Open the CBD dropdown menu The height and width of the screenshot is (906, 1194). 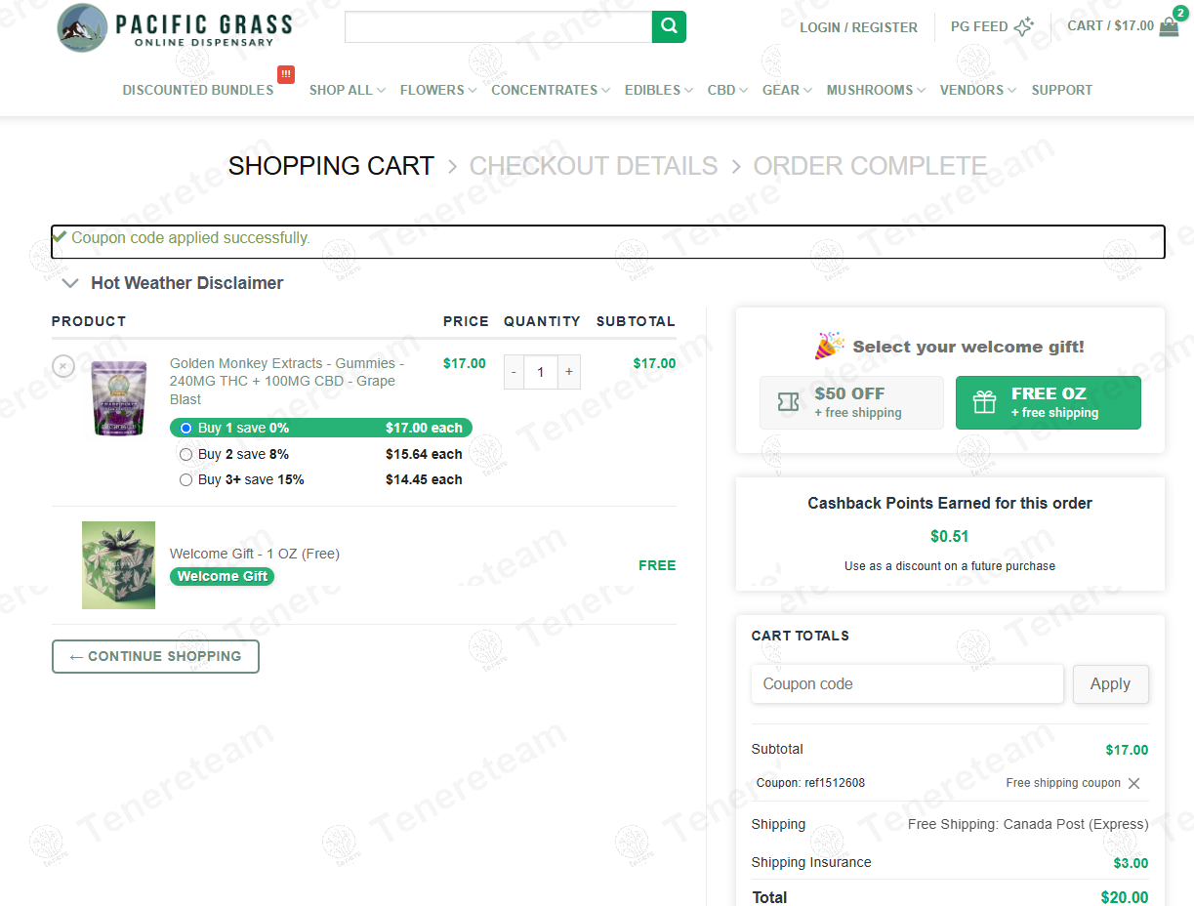point(728,90)
